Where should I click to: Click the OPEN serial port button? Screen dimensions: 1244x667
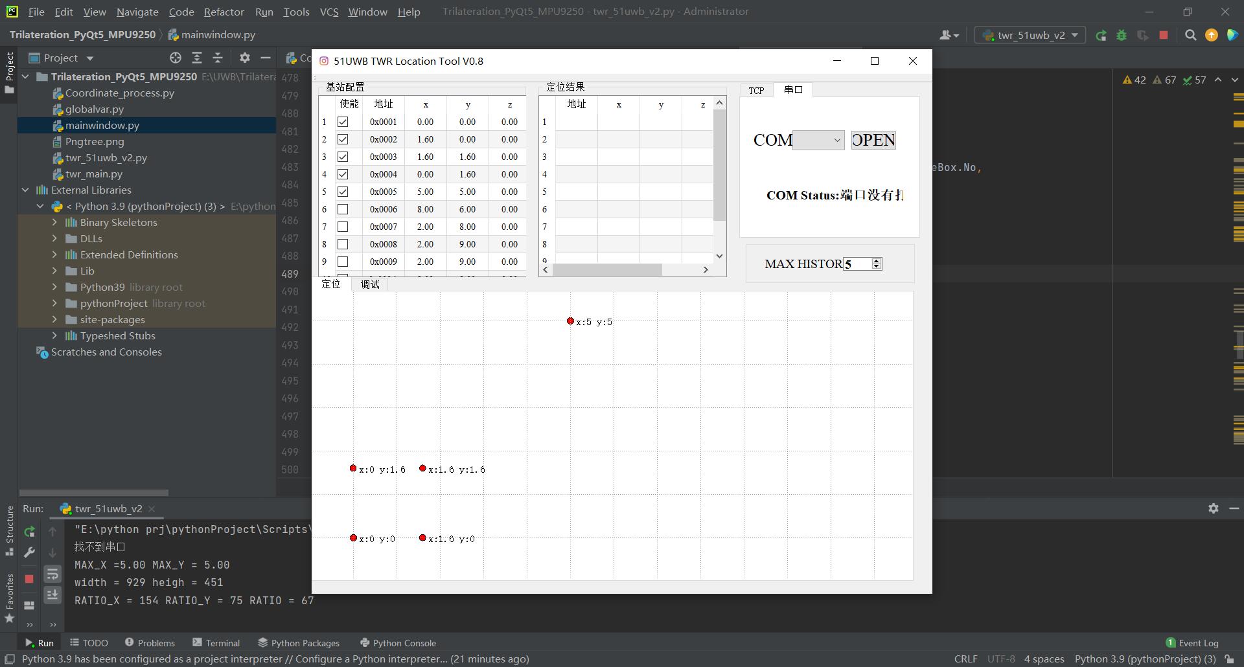(873, 140)
